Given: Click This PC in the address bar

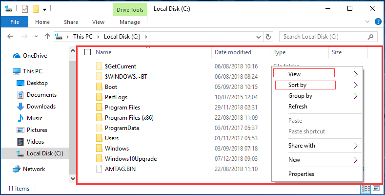Looking at the screenshot, I should point(83,37).
